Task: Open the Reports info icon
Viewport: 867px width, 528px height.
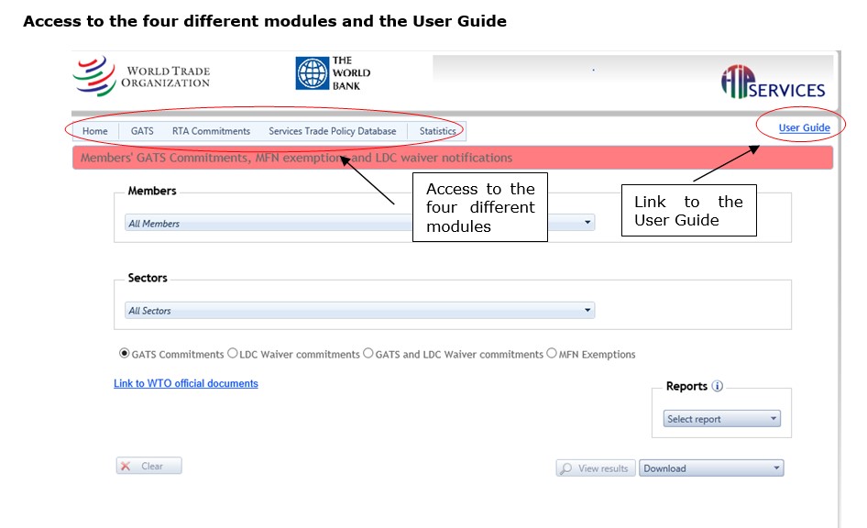Action: 718,386
